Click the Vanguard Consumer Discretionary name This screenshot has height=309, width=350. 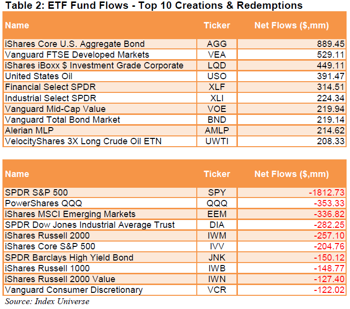pos(73,289)
